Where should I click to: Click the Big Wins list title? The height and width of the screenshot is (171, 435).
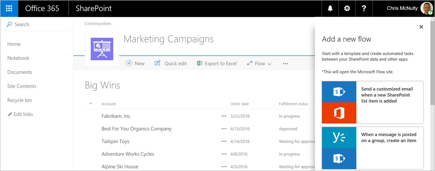[x=102, y=85]
